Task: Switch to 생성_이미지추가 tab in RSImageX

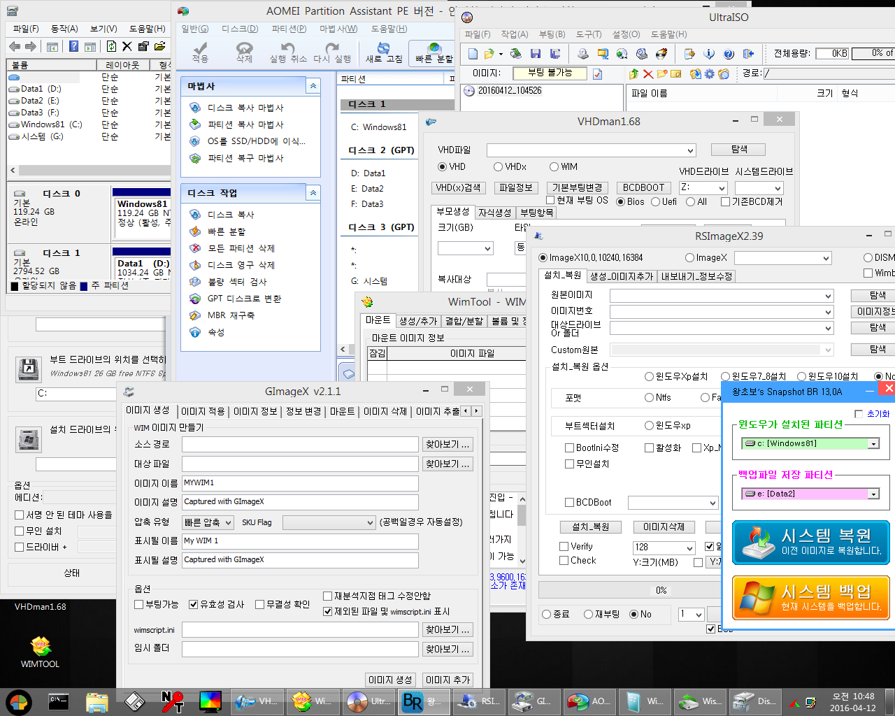Action: click(x=622, y=276)
